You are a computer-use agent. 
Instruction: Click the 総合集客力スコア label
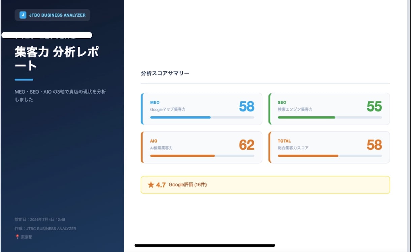click(293, 148)
